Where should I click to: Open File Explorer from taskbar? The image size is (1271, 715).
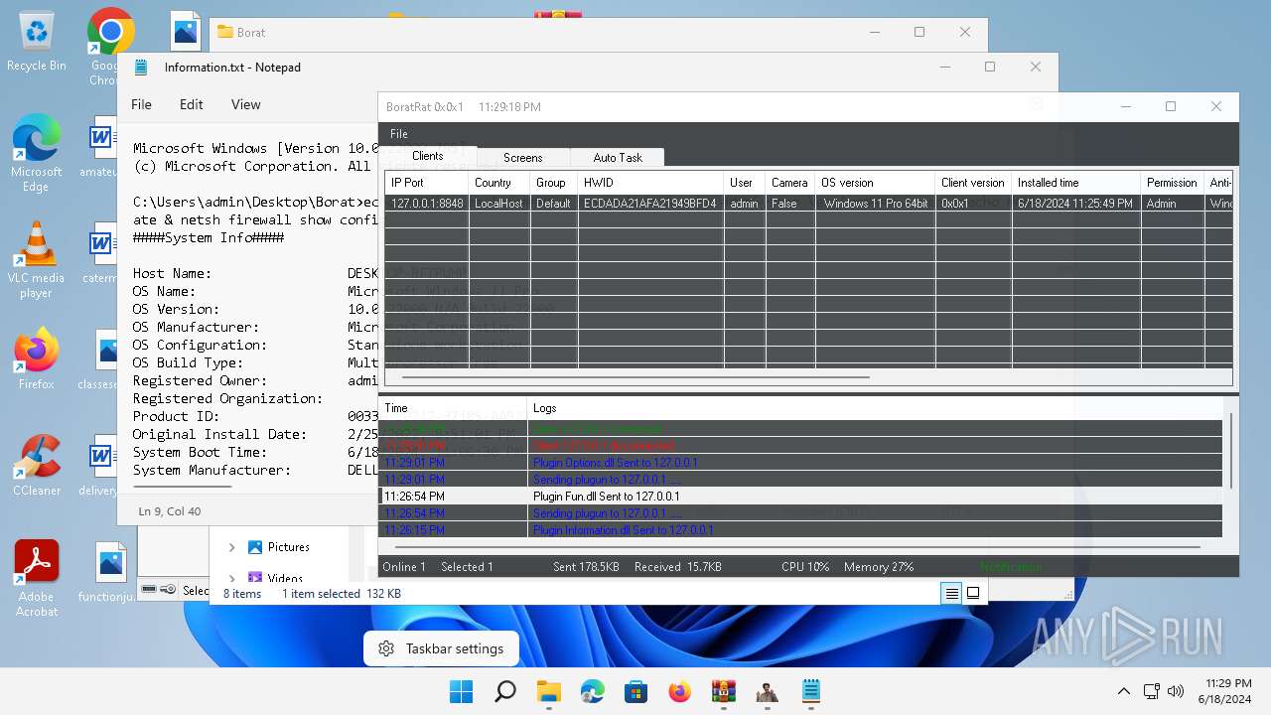[x=548, y=691]
